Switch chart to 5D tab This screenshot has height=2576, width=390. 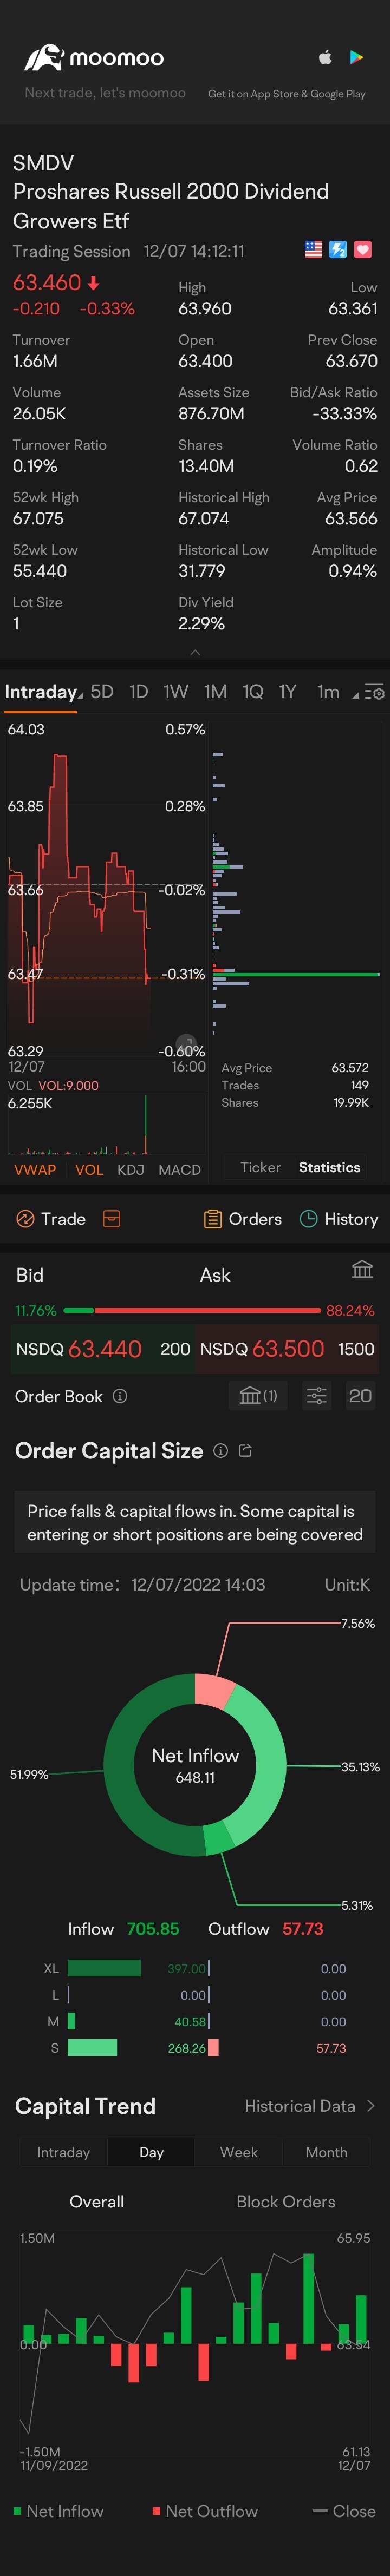pos(102,692)
